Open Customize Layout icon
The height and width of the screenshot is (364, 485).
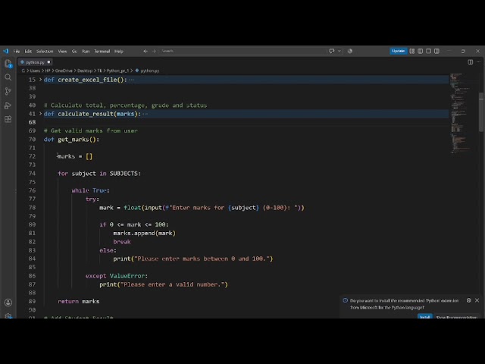pyautogui.click(x=412, y=51)
